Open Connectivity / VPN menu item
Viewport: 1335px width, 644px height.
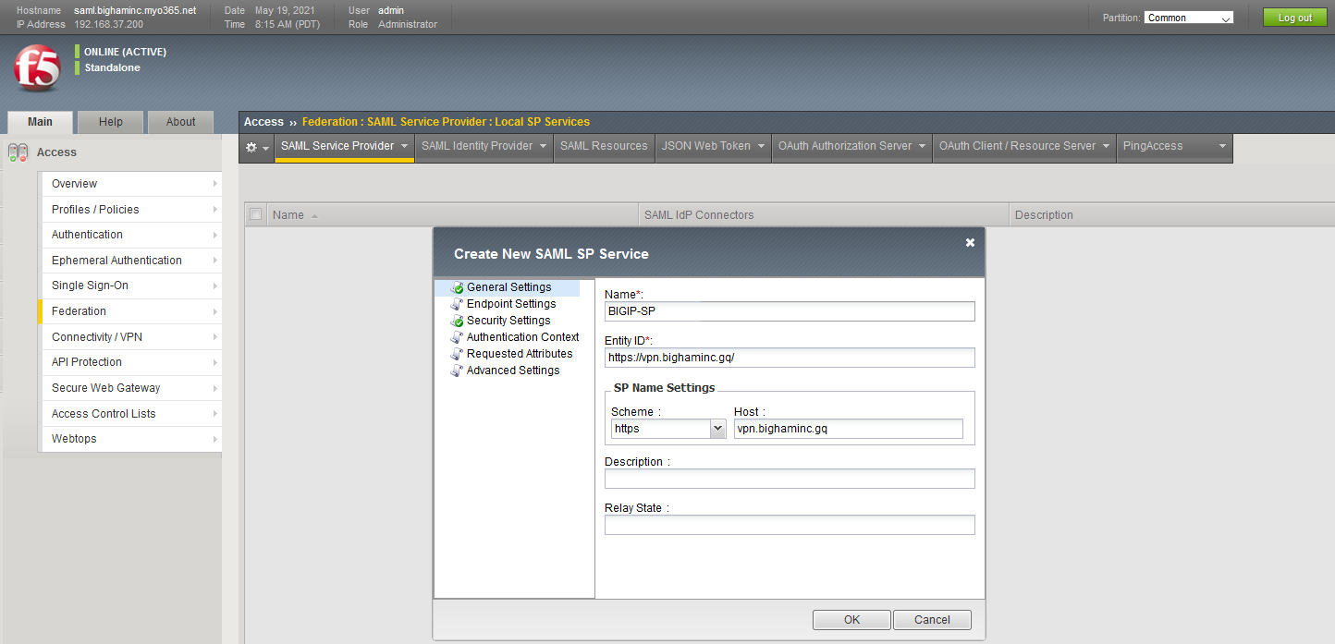(x=130, y=337)
